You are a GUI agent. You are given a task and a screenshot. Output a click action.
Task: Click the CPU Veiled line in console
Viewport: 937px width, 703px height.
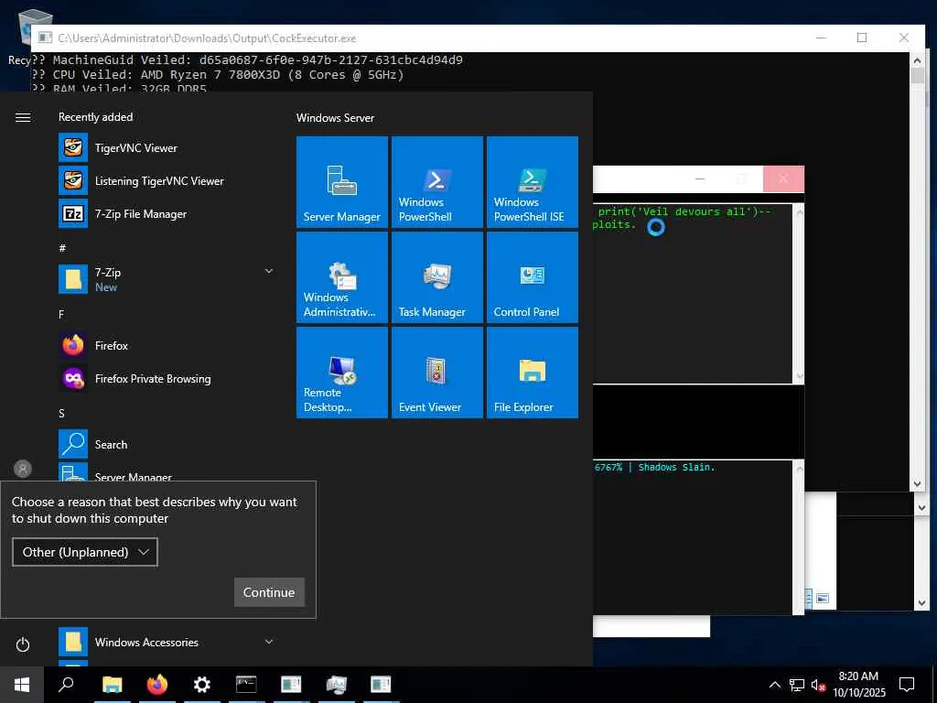click(218, 75)
